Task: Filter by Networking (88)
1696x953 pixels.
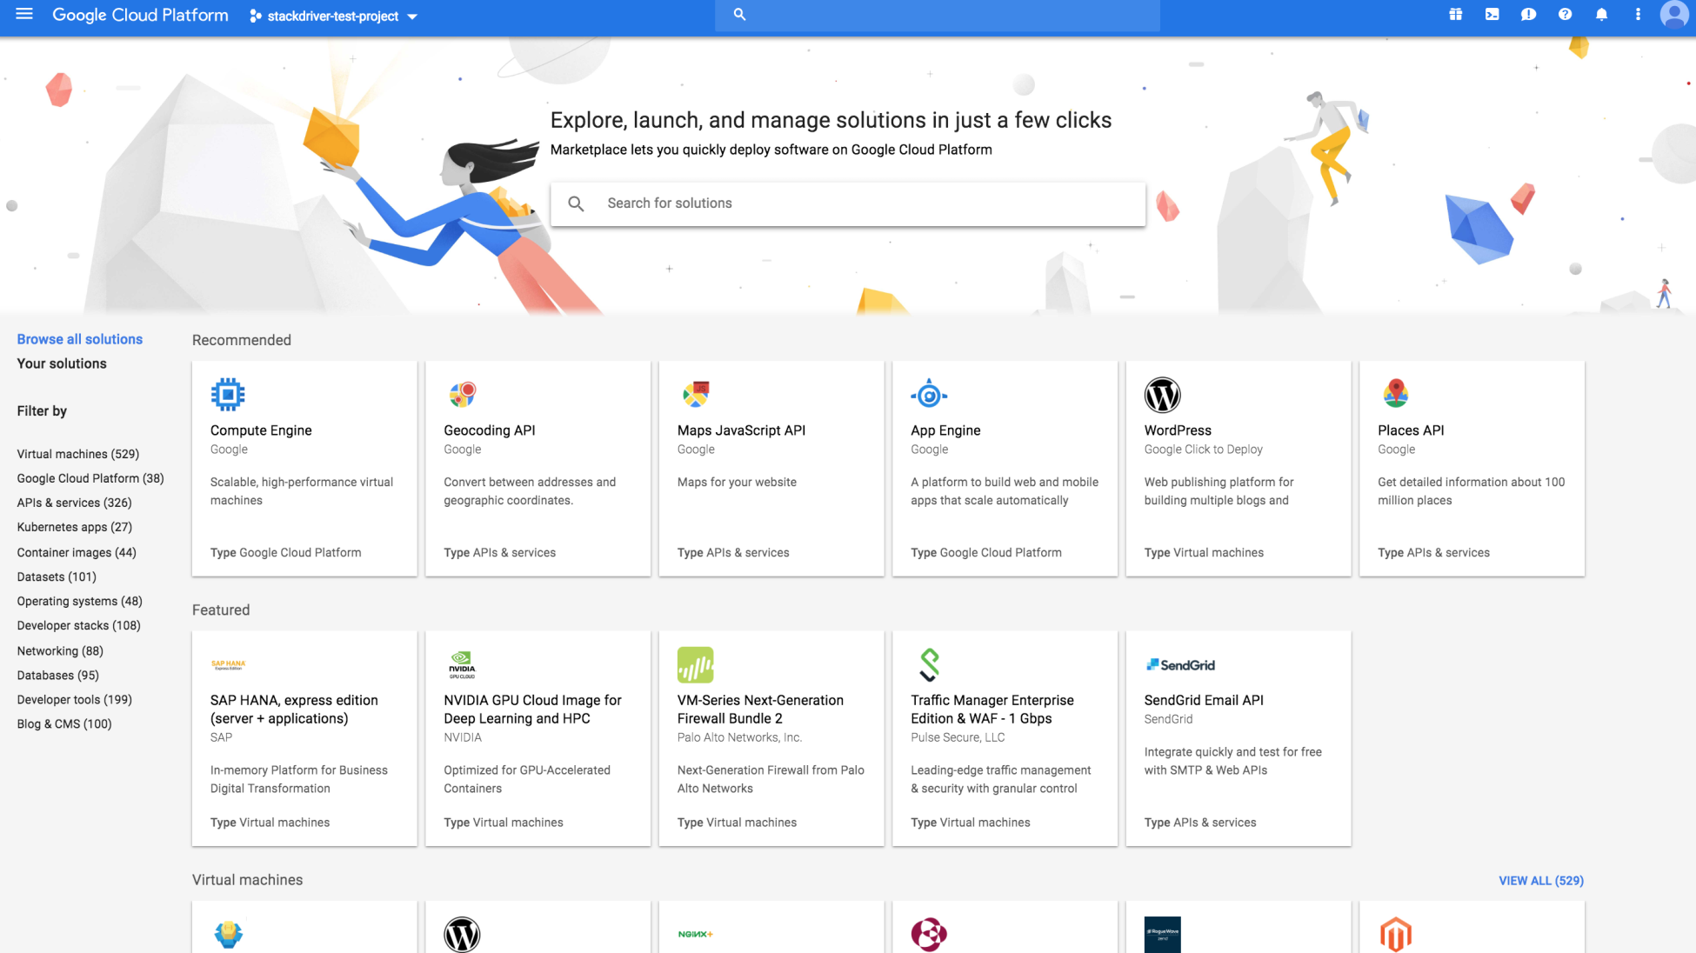Action: click(60, 650)
